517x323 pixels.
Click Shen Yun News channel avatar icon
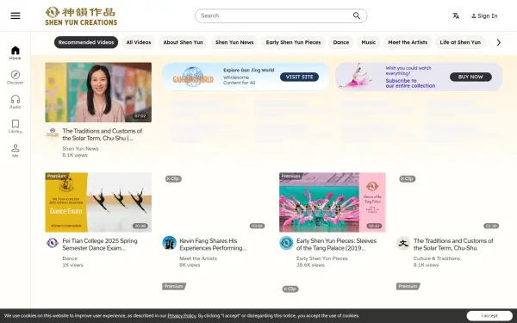click(52, 134)
